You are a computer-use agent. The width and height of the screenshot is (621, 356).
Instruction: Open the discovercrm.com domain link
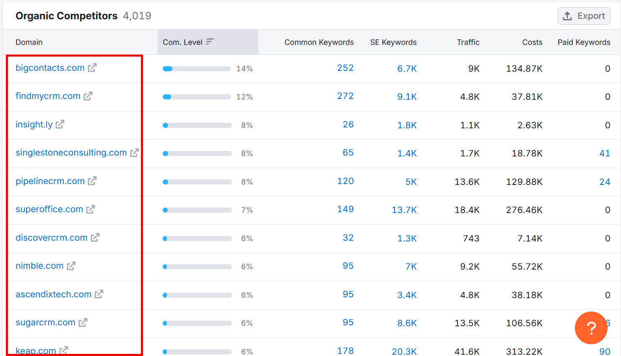[x=51, y=238]
